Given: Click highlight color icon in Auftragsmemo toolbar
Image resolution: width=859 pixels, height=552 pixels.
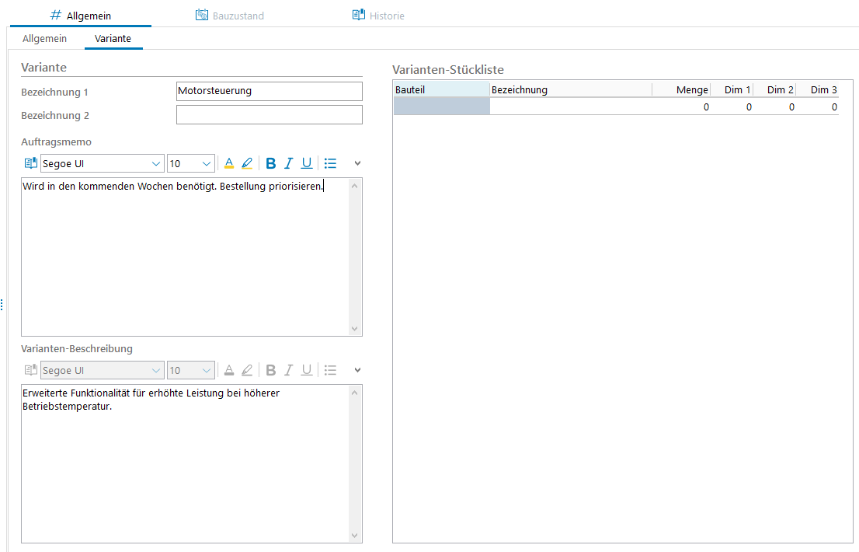Looking at the screenshot, I should (247, 163).
